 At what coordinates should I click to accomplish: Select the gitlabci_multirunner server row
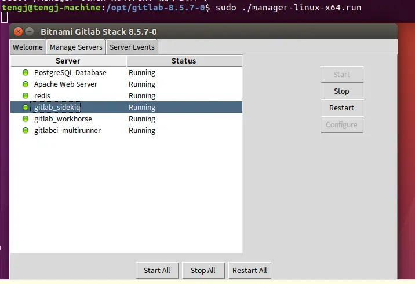point(126,131)
